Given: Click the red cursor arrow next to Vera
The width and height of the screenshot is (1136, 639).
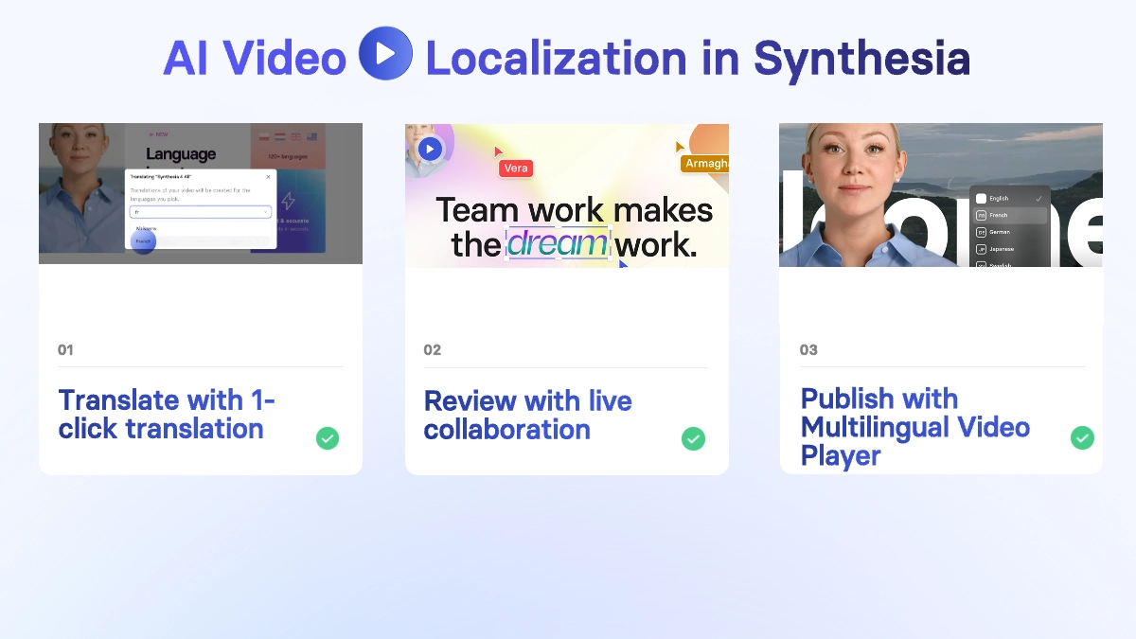Looking at the screenshot, I should pos(498,151).
